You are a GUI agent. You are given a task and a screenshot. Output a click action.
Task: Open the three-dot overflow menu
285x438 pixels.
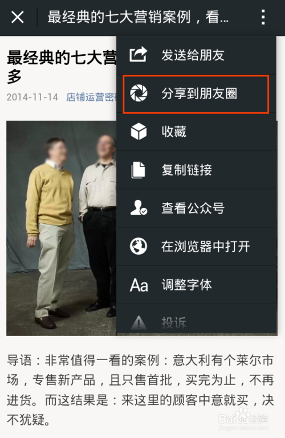(263, 17)
